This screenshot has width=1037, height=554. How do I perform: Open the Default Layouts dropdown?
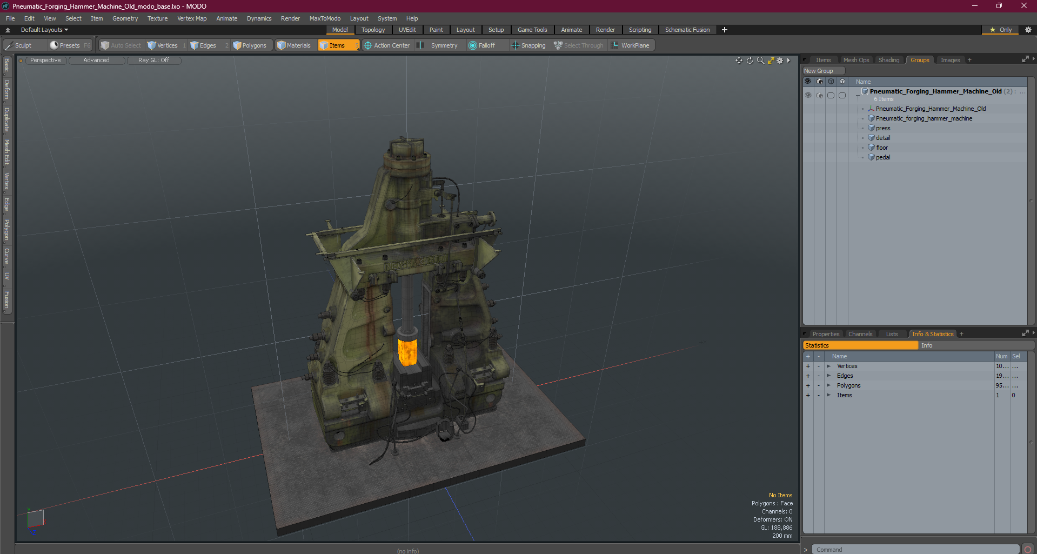[44, 30]
